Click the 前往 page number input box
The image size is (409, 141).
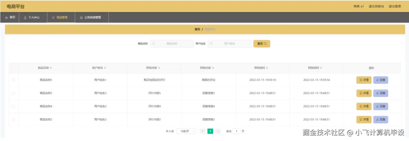pyautogui.click(x=236, y=131)
